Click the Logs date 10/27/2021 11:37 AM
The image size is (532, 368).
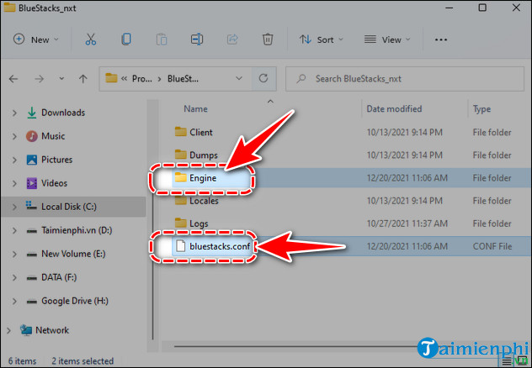(x=407, y=223)
